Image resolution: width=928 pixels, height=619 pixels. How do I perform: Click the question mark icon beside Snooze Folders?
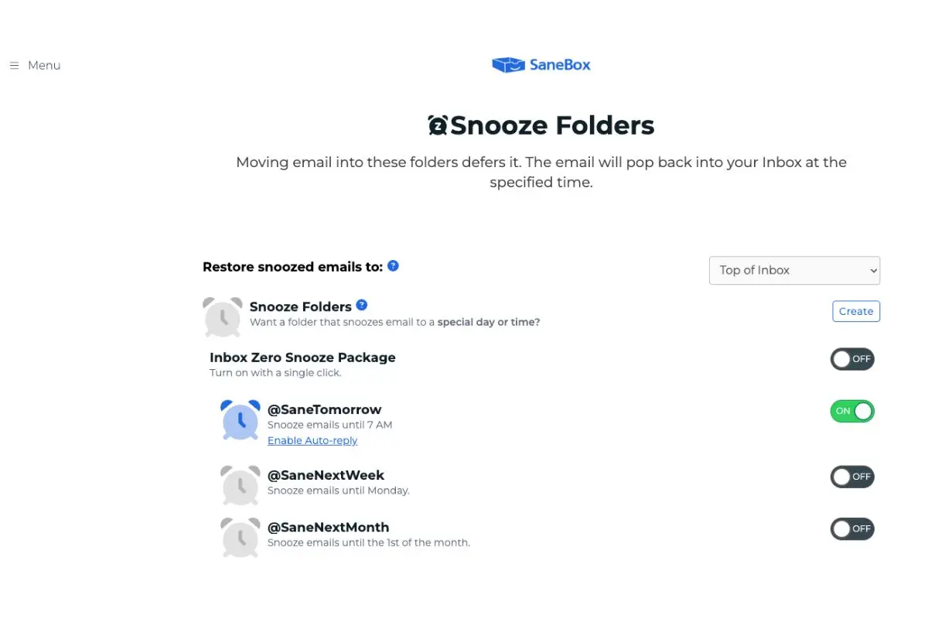click(x=361, y=304)
